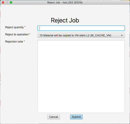Click the Reject to operation label

(17, 34)
